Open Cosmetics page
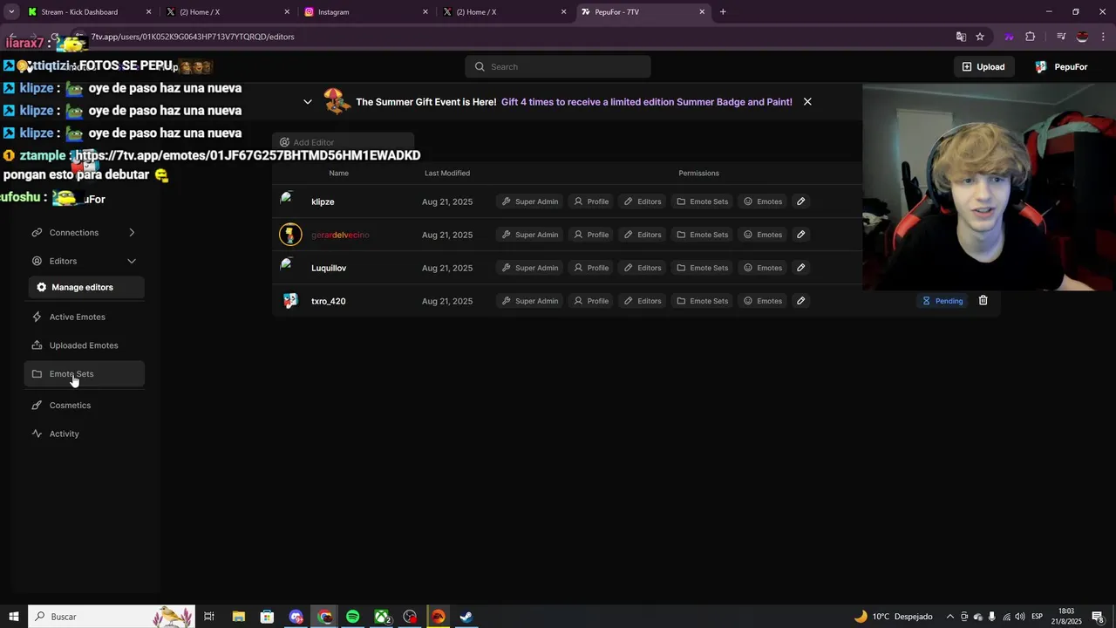Viewport: 1116px width, 628px height. tap(85, 406)
